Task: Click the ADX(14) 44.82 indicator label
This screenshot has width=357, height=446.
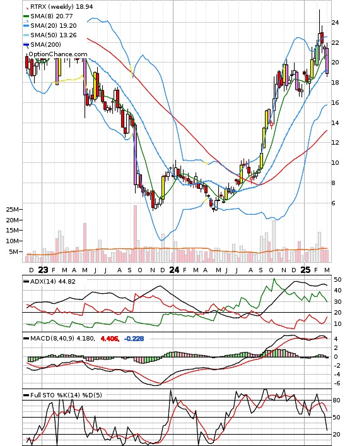Action: (x=53, y=281)
